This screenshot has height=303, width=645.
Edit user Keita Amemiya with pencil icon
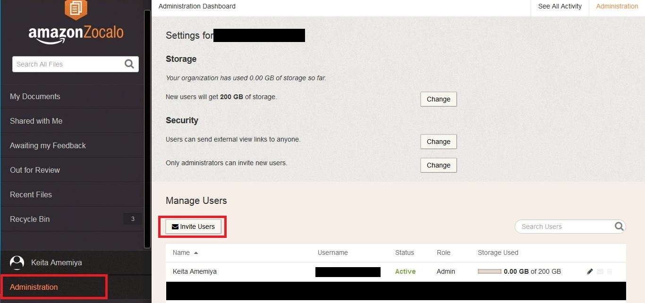click(x=590, y=271)
